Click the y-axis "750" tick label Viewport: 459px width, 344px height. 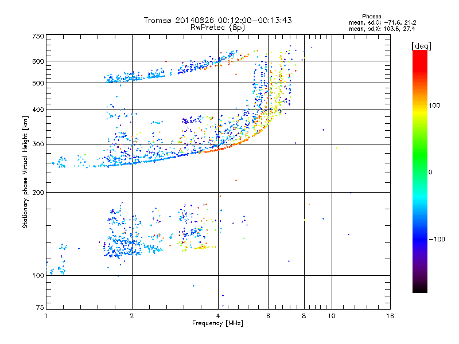pos(38,36)
